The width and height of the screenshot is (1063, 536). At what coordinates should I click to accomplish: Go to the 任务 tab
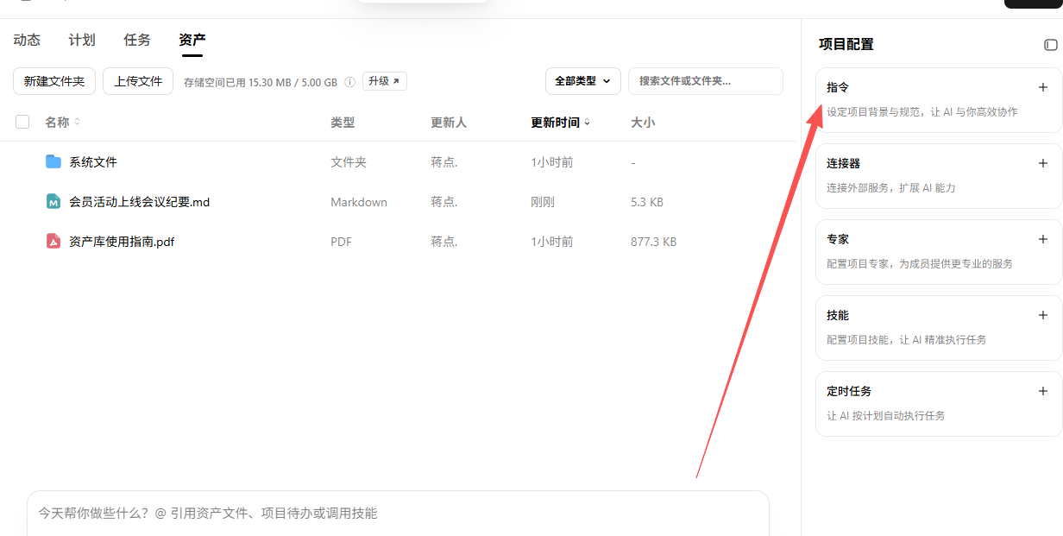coord(137,40)
